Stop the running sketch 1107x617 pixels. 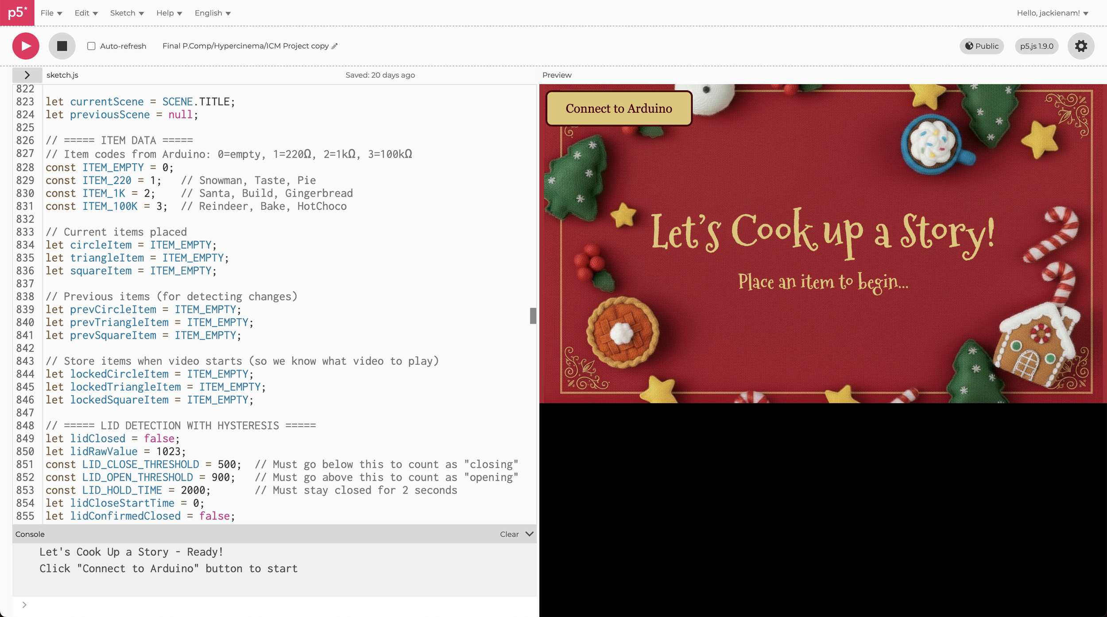coord(62,46)
